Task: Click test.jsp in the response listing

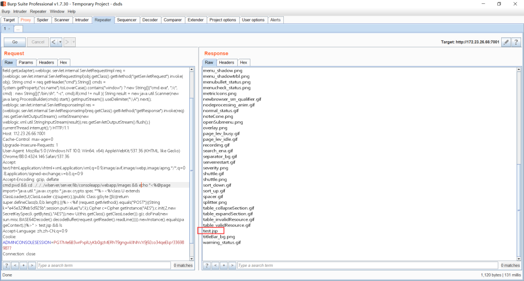Action: pos(211,231)
